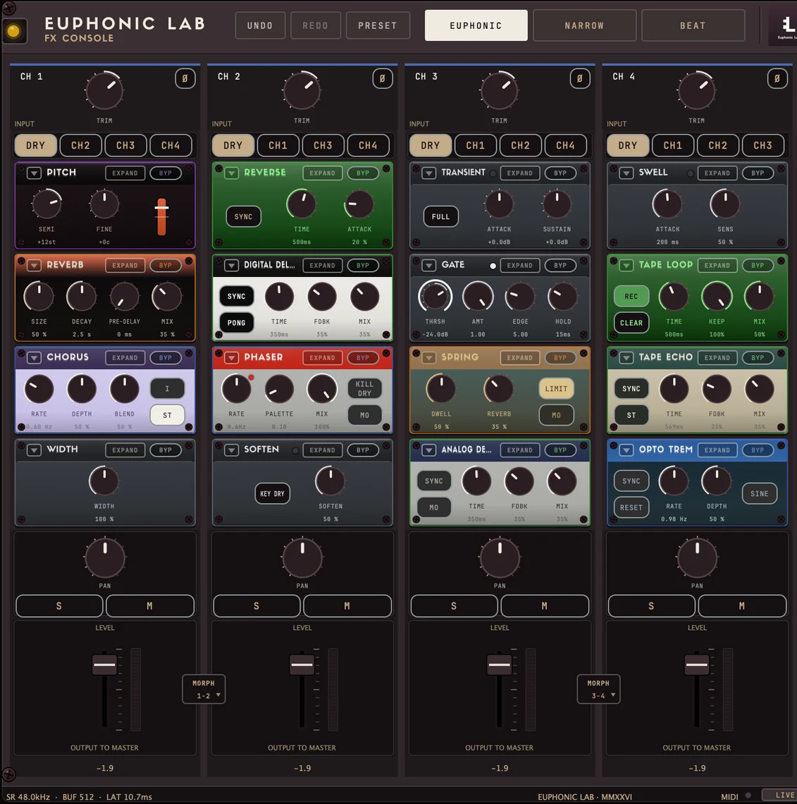
Task: Toggle SYNC on the Reverse module
Action: pos(243,216)
